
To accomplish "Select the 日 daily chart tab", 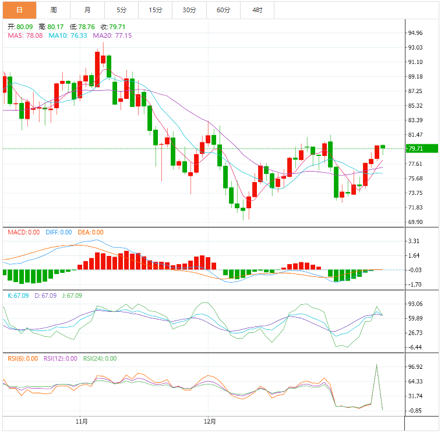I will point(19,10).
